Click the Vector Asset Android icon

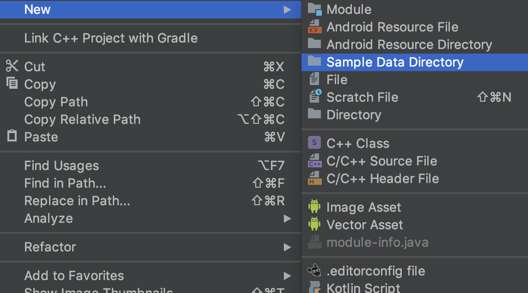point(314,225)
